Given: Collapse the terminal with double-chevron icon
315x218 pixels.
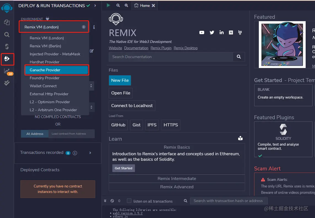Looking at the screenshot, I should pos(105,201).
